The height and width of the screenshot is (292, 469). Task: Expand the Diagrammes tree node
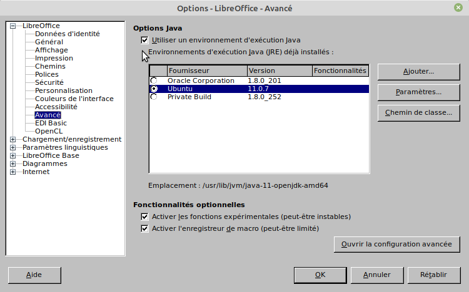[13, 163]
